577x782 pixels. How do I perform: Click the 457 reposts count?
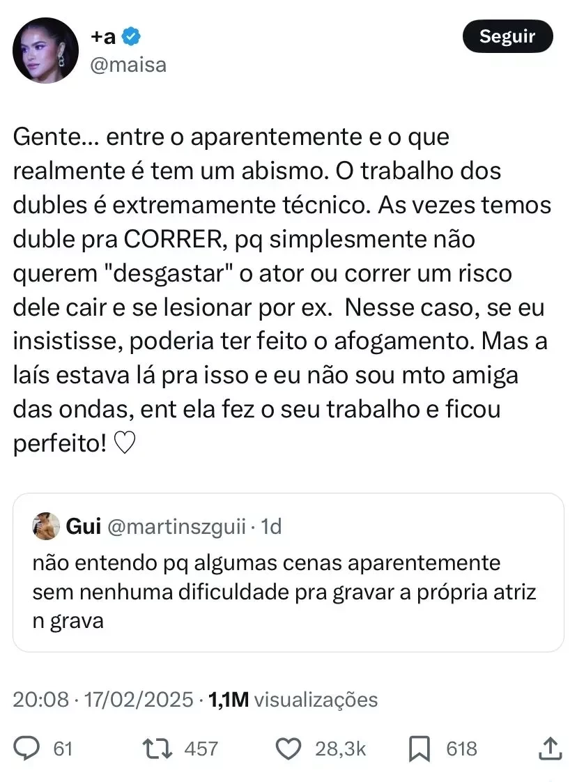tap(201, 749)
